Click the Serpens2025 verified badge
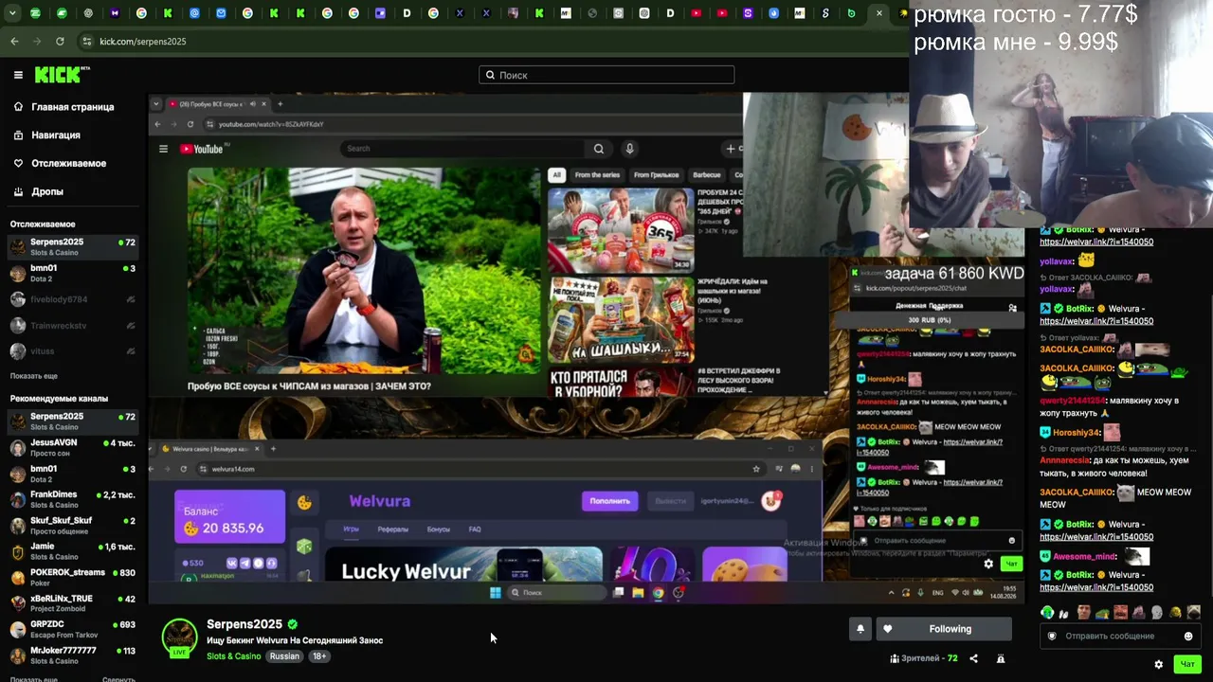 293,625
